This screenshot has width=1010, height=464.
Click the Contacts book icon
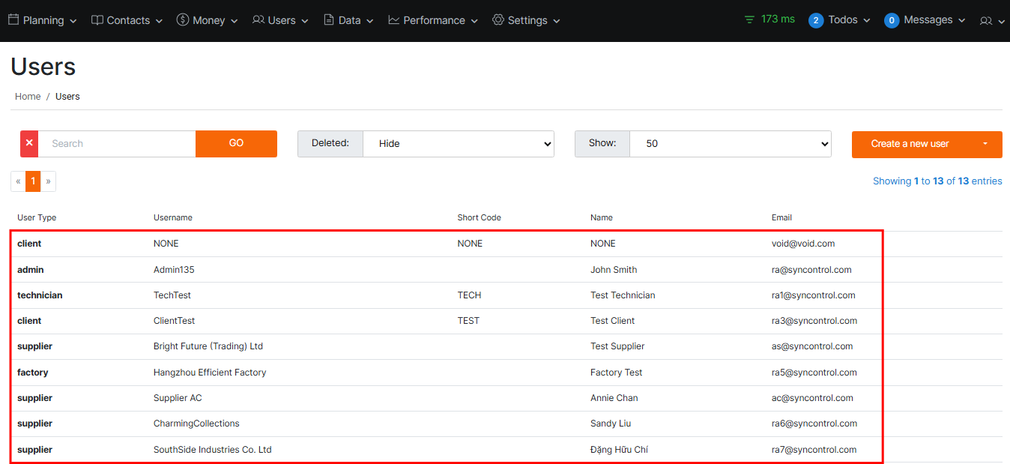click(x=97, y=20)
